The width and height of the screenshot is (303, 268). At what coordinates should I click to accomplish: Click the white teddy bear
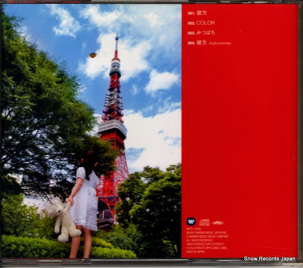[64, 220]
